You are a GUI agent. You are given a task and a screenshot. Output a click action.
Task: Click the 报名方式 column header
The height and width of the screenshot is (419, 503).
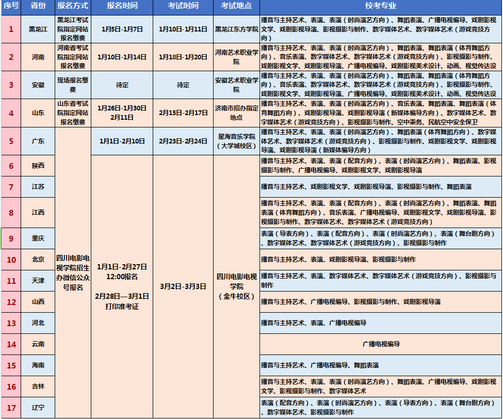[x=72, y=7]
